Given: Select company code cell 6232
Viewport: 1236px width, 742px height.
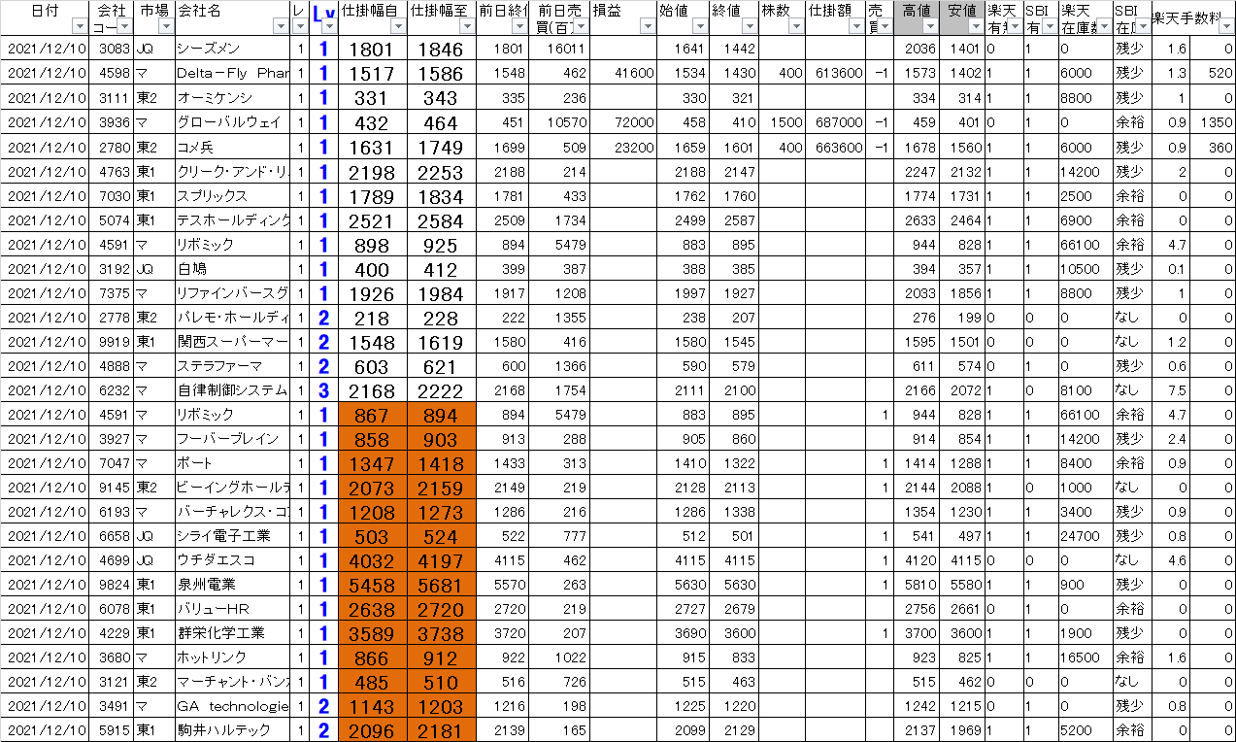Looking at the screenshot, I should (x=111, y=389).
